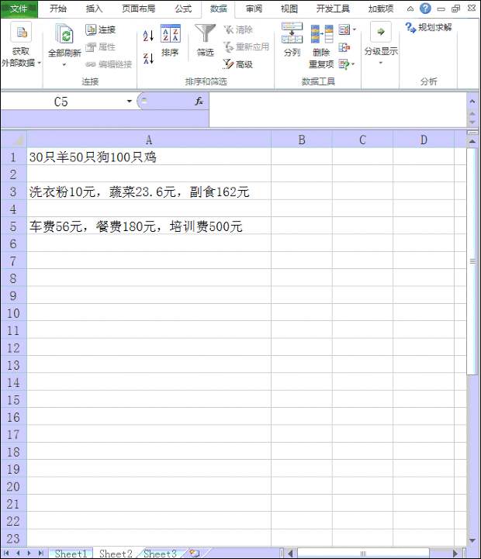This screenshot has height=559, width=481.
Task: Open Advanced filter (高级)
Action: pos(238,64)
